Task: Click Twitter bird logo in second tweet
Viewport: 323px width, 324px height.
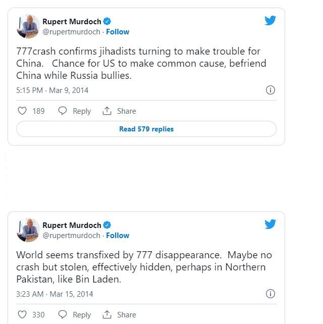Action: pyautogui.click(x=271, y=224)
